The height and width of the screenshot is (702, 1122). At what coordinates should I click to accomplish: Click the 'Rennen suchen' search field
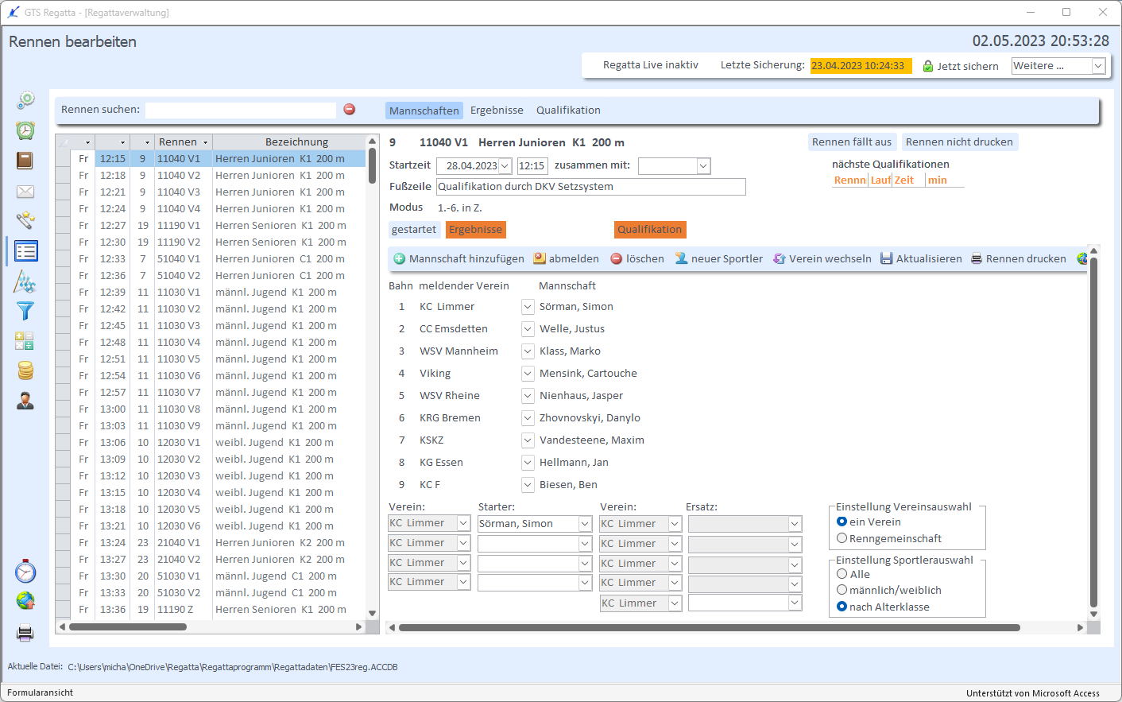[x=241, y=110]
